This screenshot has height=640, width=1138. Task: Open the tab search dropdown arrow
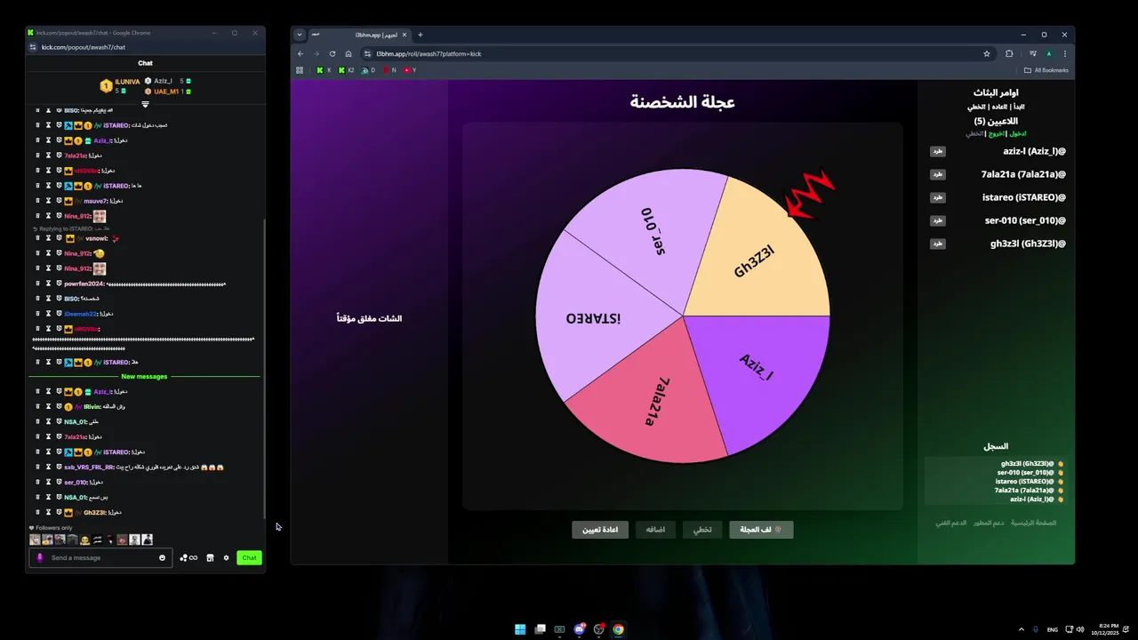pos(300,35)
